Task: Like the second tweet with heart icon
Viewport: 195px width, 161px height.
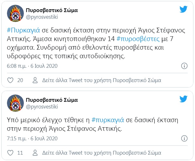Action: [x=10, y=153]
